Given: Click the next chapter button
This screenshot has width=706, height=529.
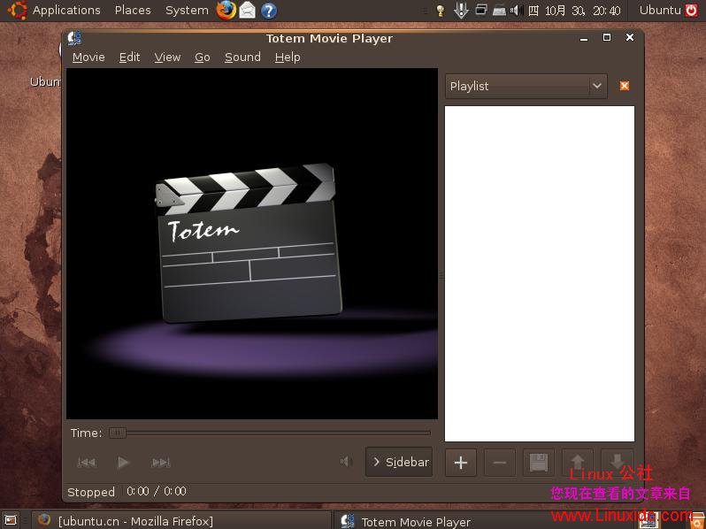Looking at the screenshot, I should pos(161,463).
